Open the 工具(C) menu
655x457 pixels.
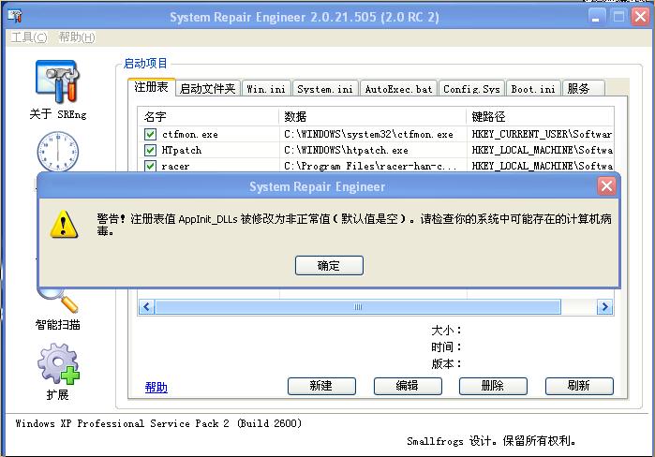coord(29,37)
